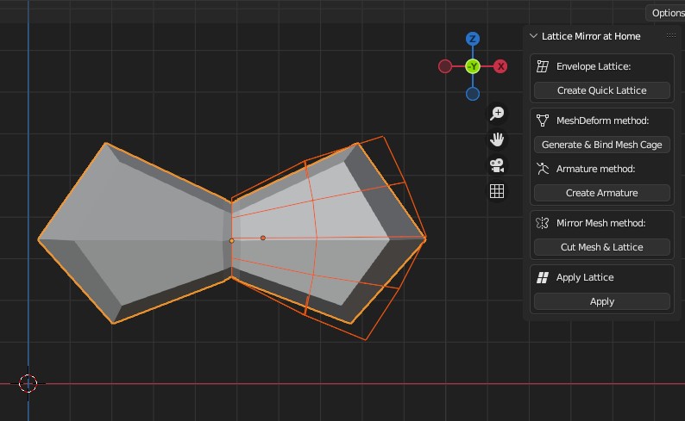Click the negative Z axis gizmo circle

473,94
